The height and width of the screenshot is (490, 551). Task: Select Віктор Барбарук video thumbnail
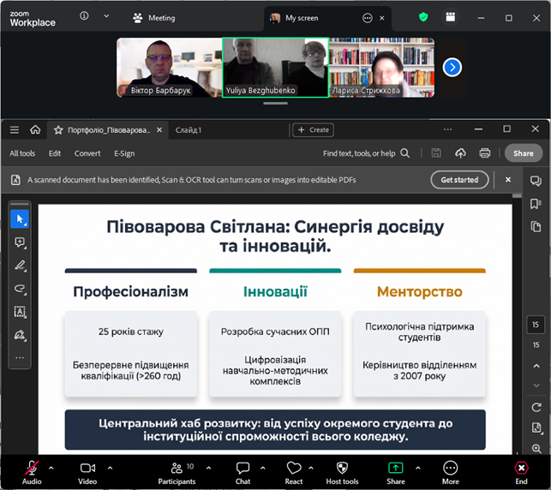[x=170, y=68]
